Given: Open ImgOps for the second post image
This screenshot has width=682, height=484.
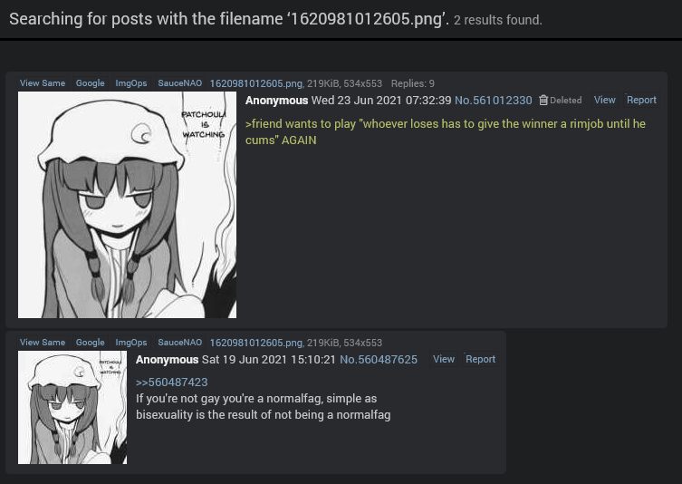Looking at the screenshot, I should tap(131, 343).
